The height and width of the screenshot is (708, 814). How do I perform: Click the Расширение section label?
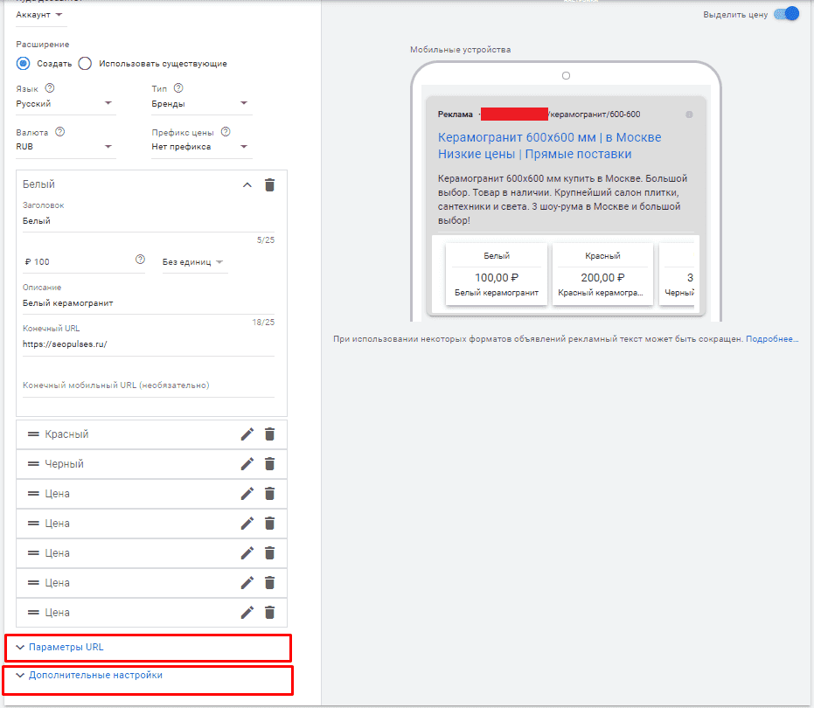(43, 45)
